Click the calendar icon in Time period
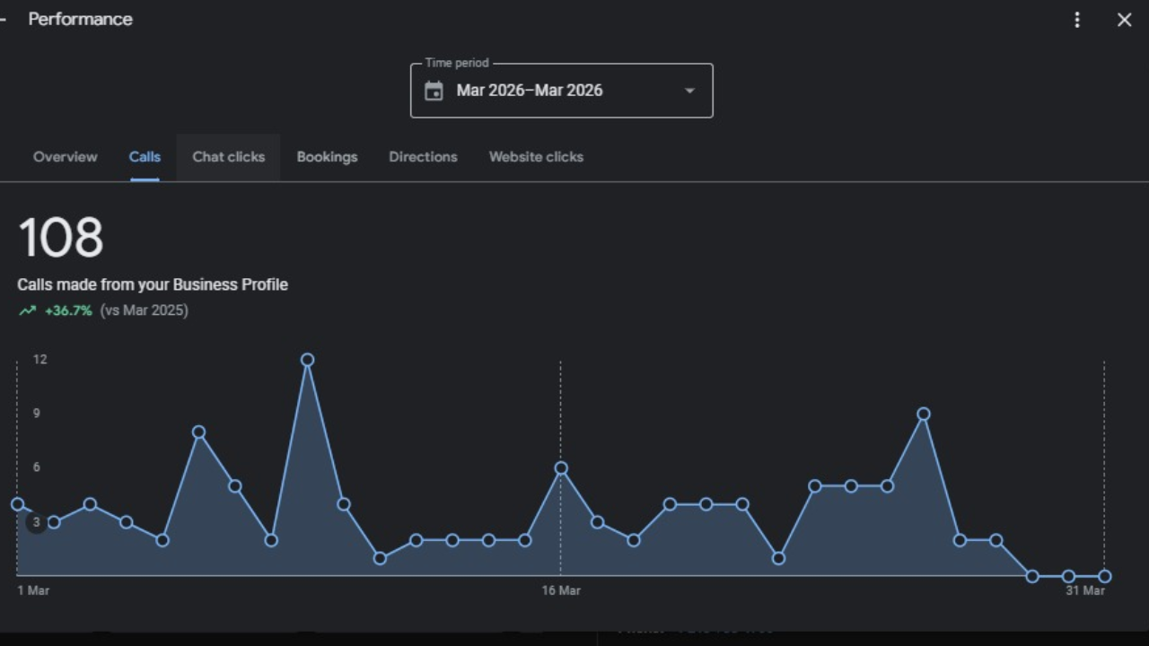This screenshot has height=646, width=1149. [x=434, y=91]
